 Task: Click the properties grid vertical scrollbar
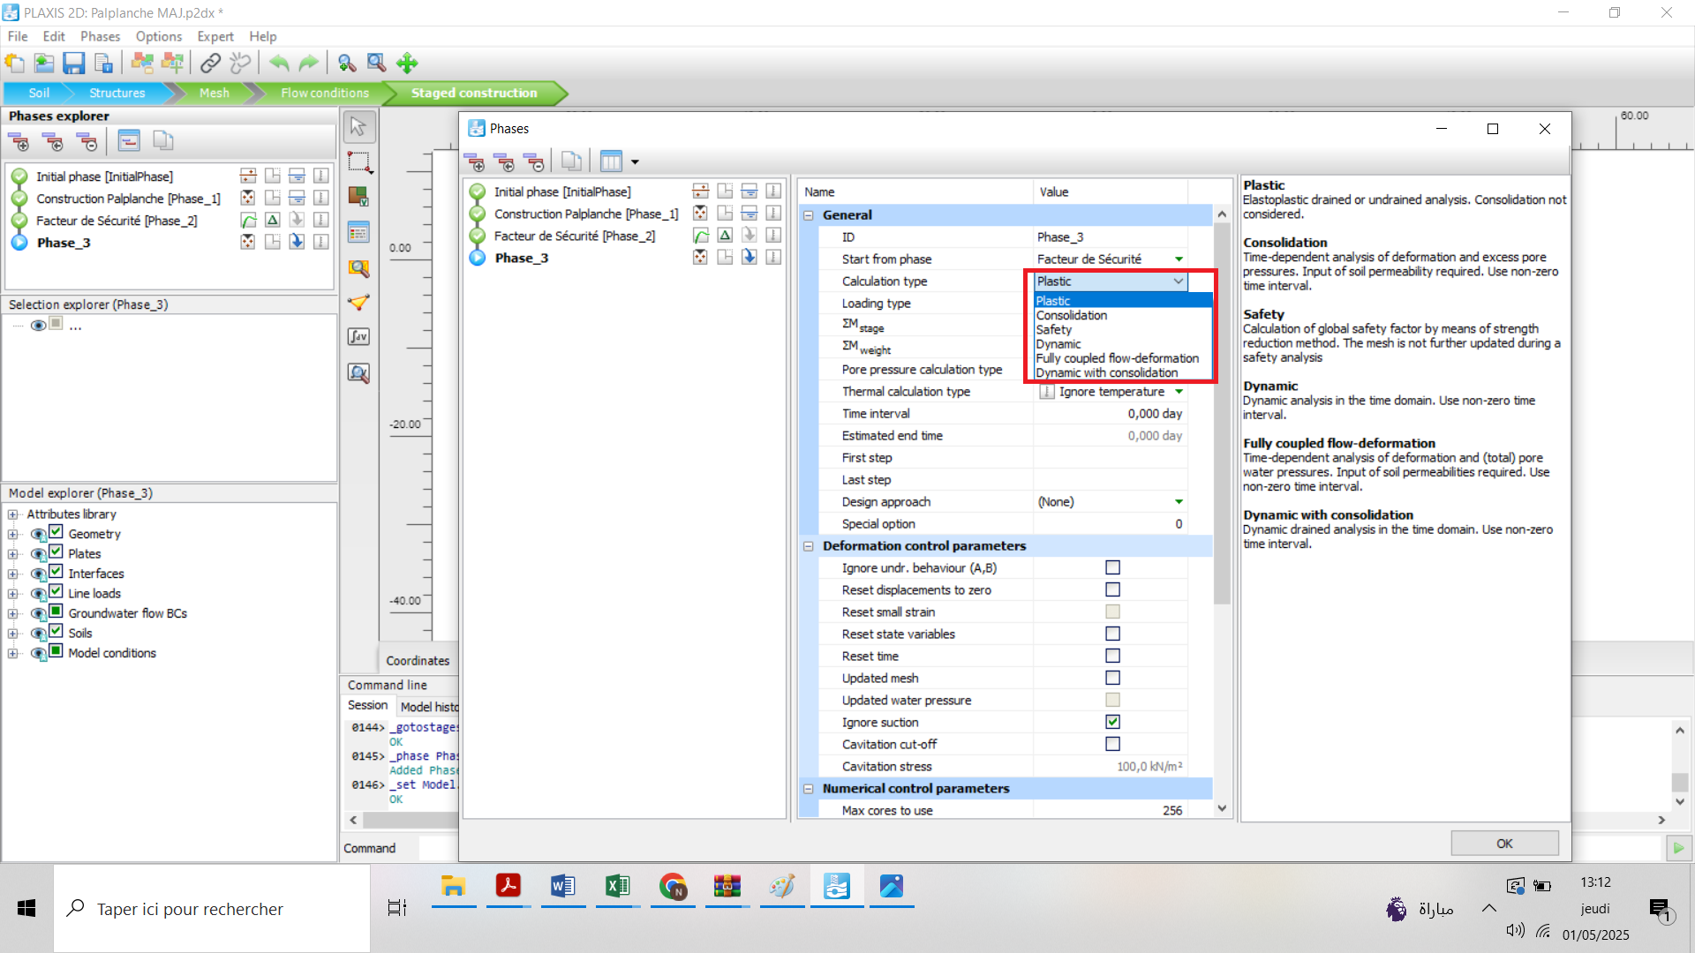[x=1222, y=415]
